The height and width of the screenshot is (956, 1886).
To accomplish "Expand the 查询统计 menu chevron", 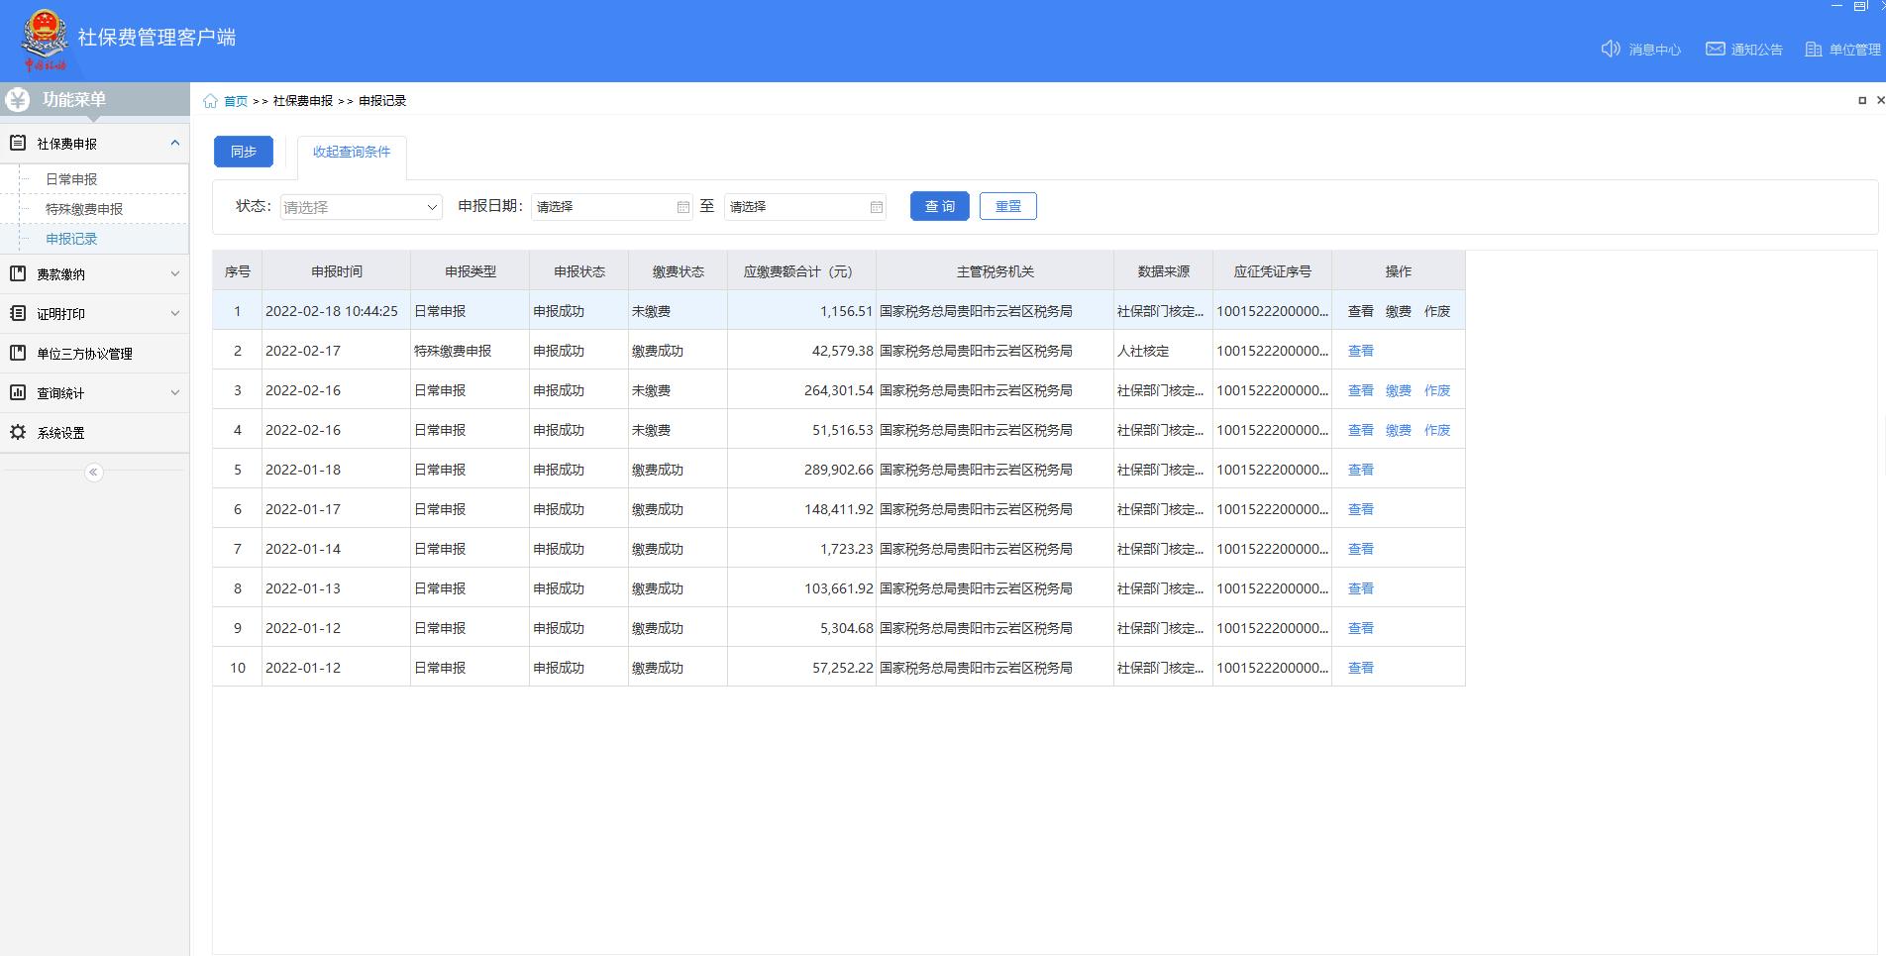I will pos(175,392).
